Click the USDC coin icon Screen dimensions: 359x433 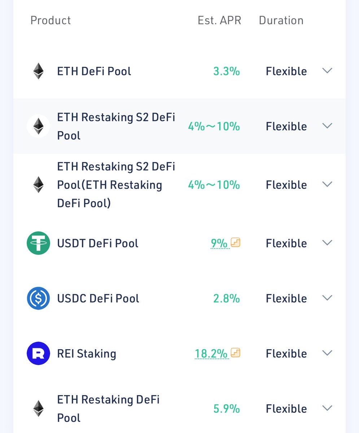tap(38, 298)
